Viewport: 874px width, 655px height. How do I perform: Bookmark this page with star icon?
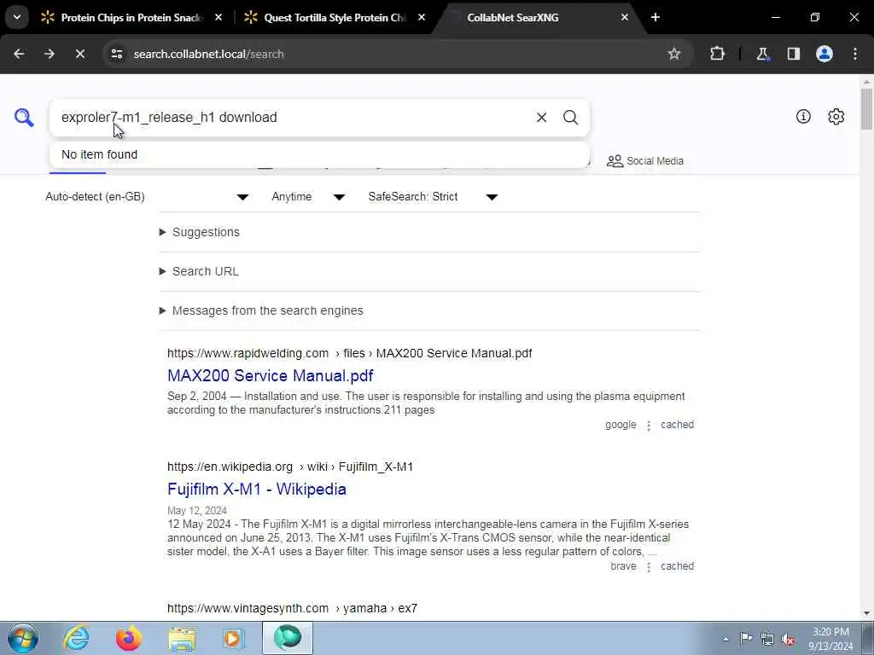click(674, 54)
